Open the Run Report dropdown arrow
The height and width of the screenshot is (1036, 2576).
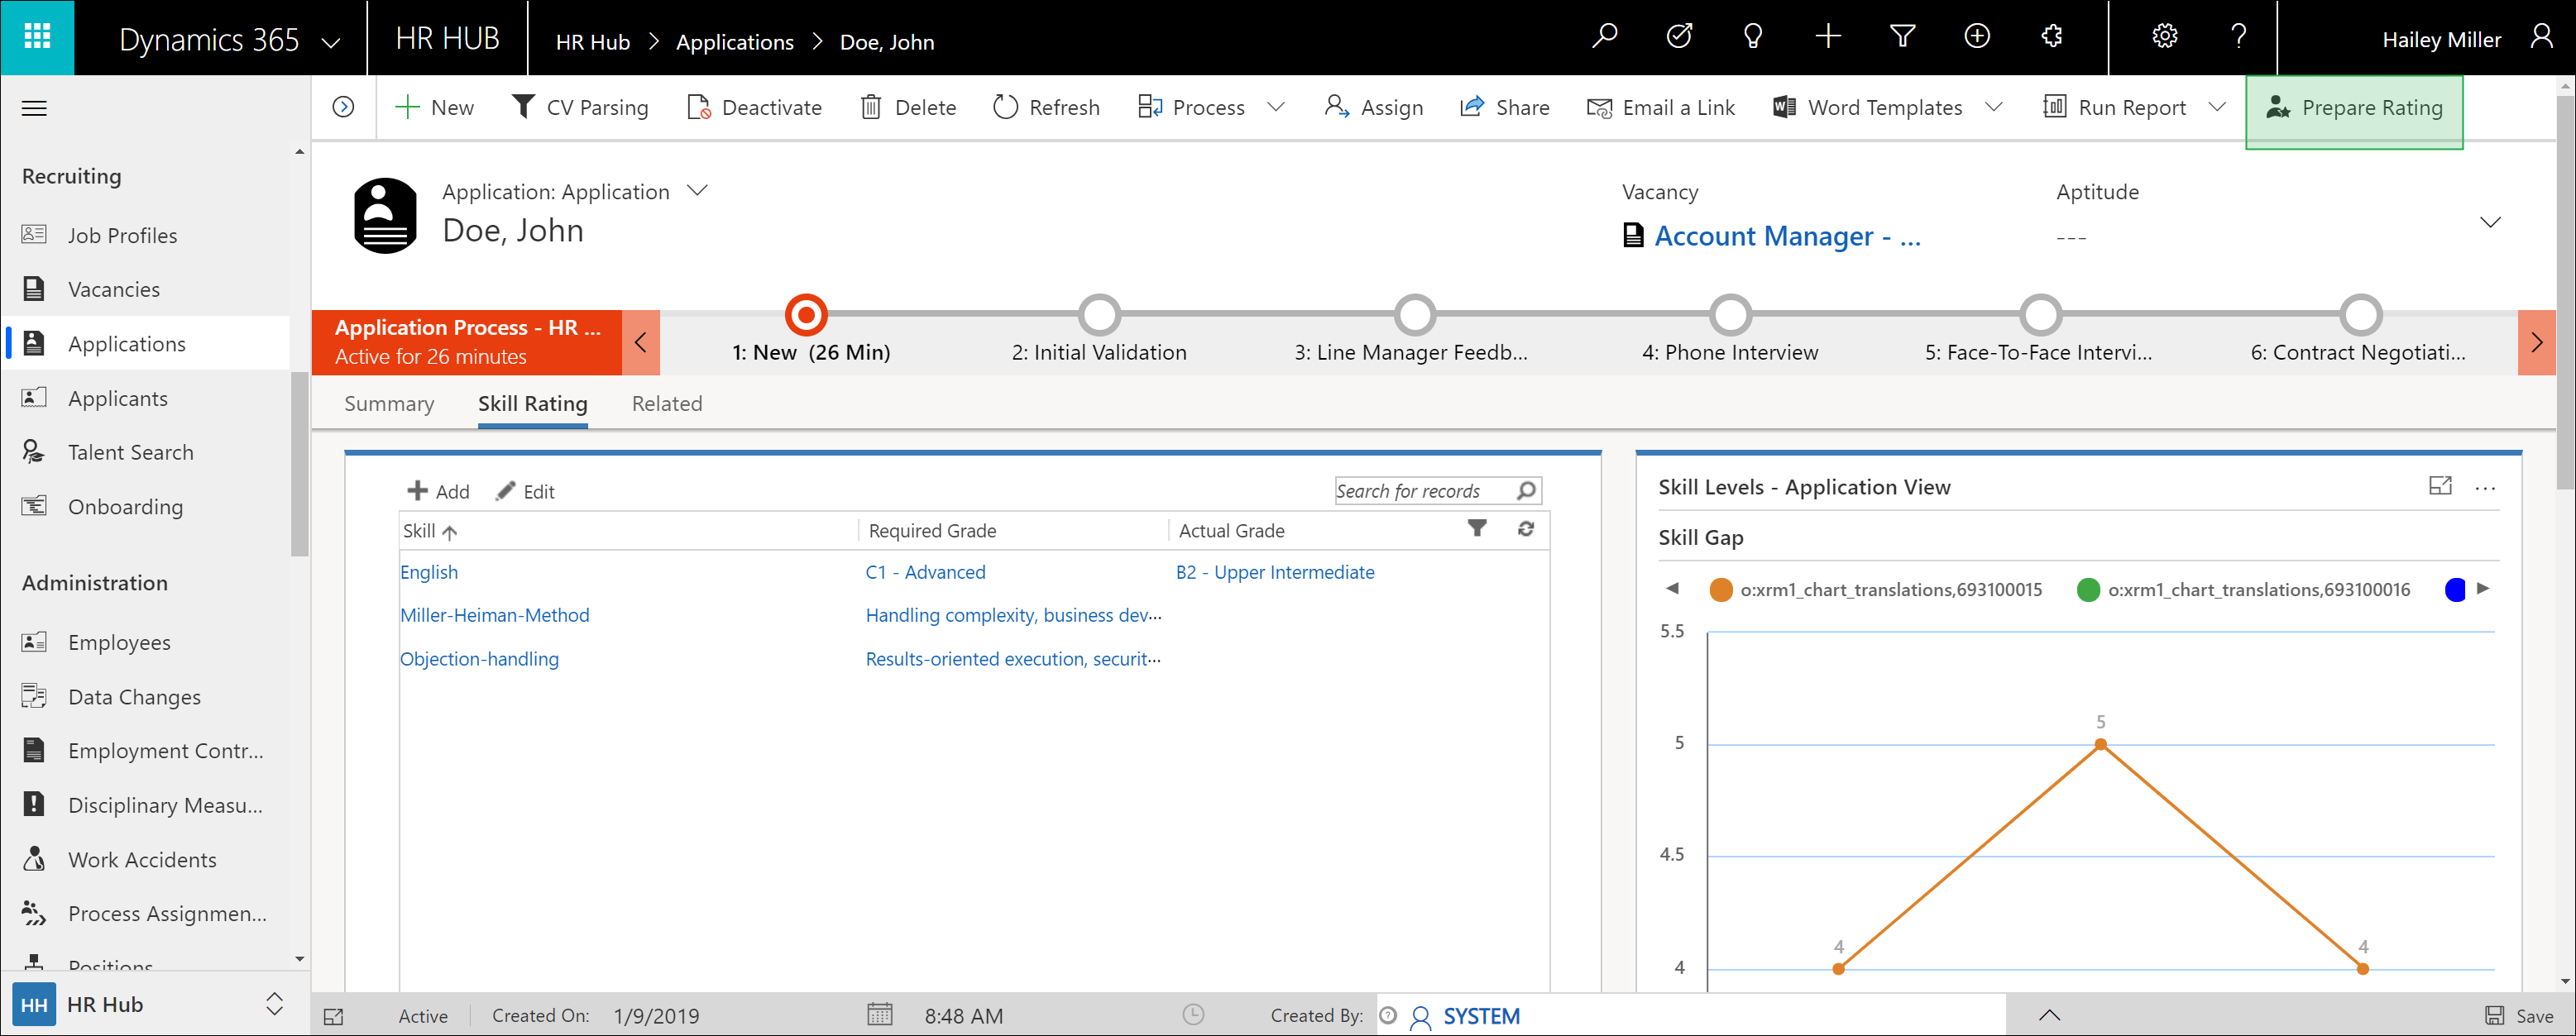coord(2217,107)
